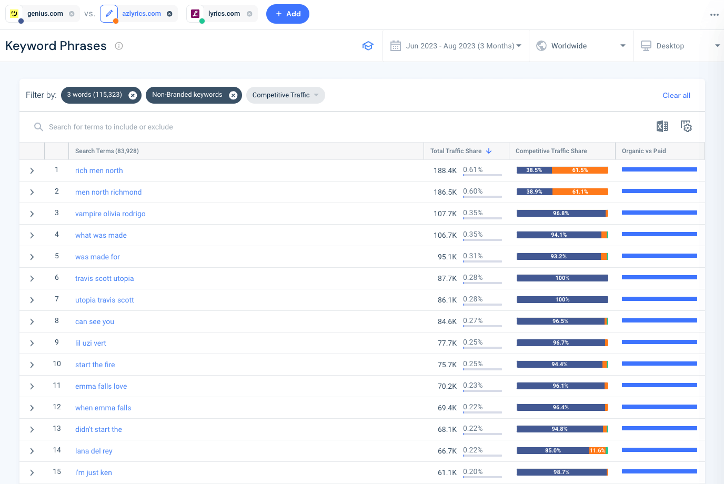Edit the azlyrics.com competitor pencil icon
724x484 pixels.
pyautogui.click(x=109, y=14)
